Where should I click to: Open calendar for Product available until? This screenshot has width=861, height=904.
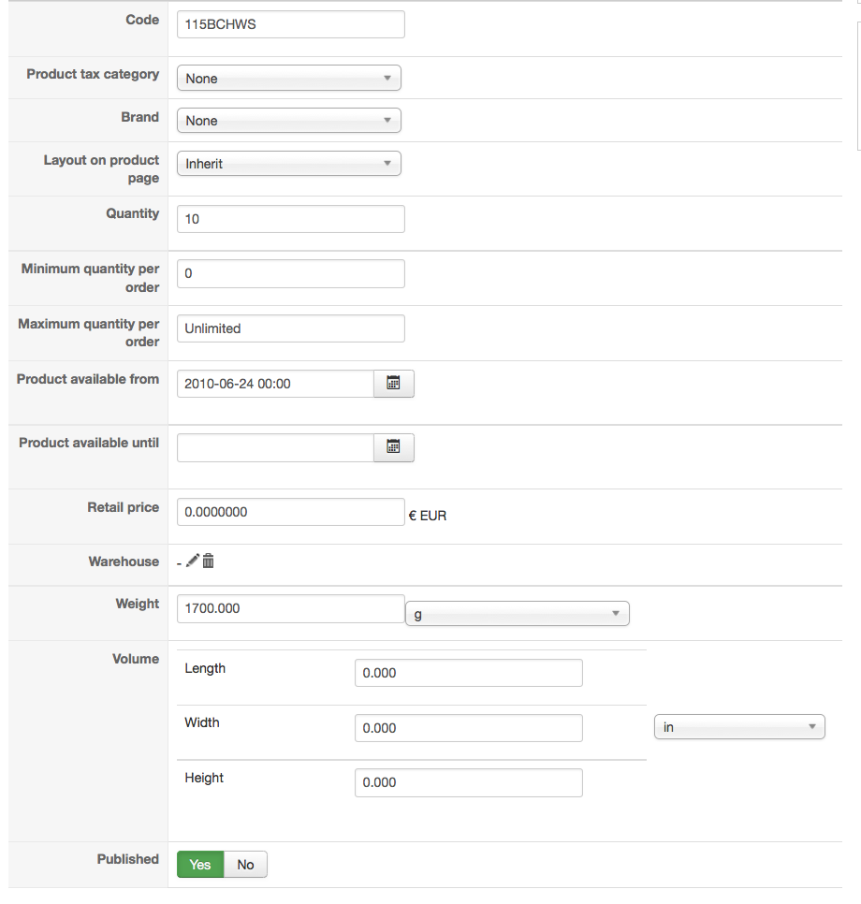[x=394, y=448]
